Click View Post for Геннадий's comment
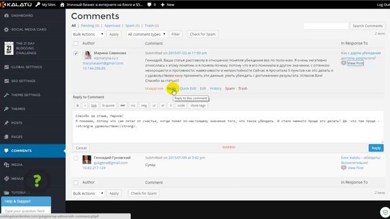390x219 pixels. pyautogui.click(x=355, y=168)
